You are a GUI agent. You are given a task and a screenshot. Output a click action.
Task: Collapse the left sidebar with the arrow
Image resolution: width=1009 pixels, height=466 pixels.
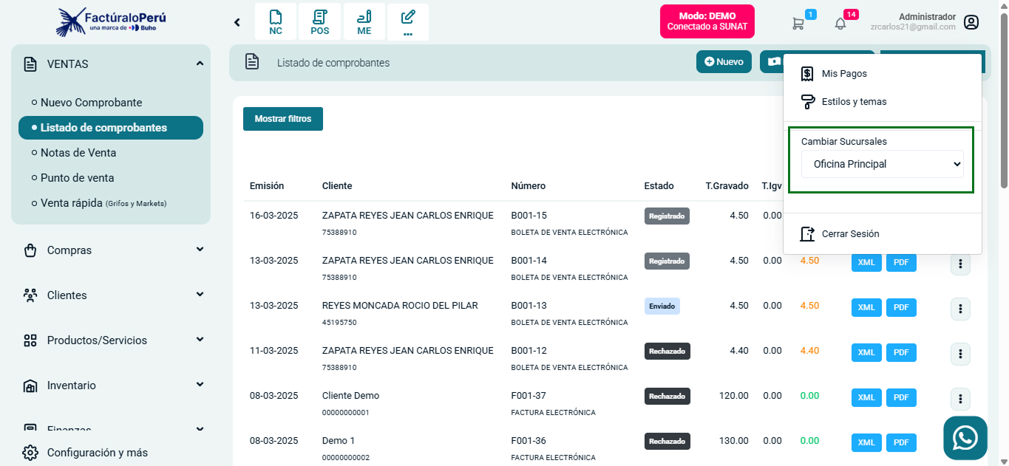[237, 22]
